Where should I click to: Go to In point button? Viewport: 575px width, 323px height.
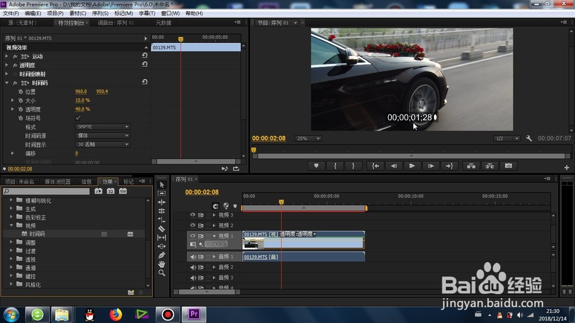[375, 166]
